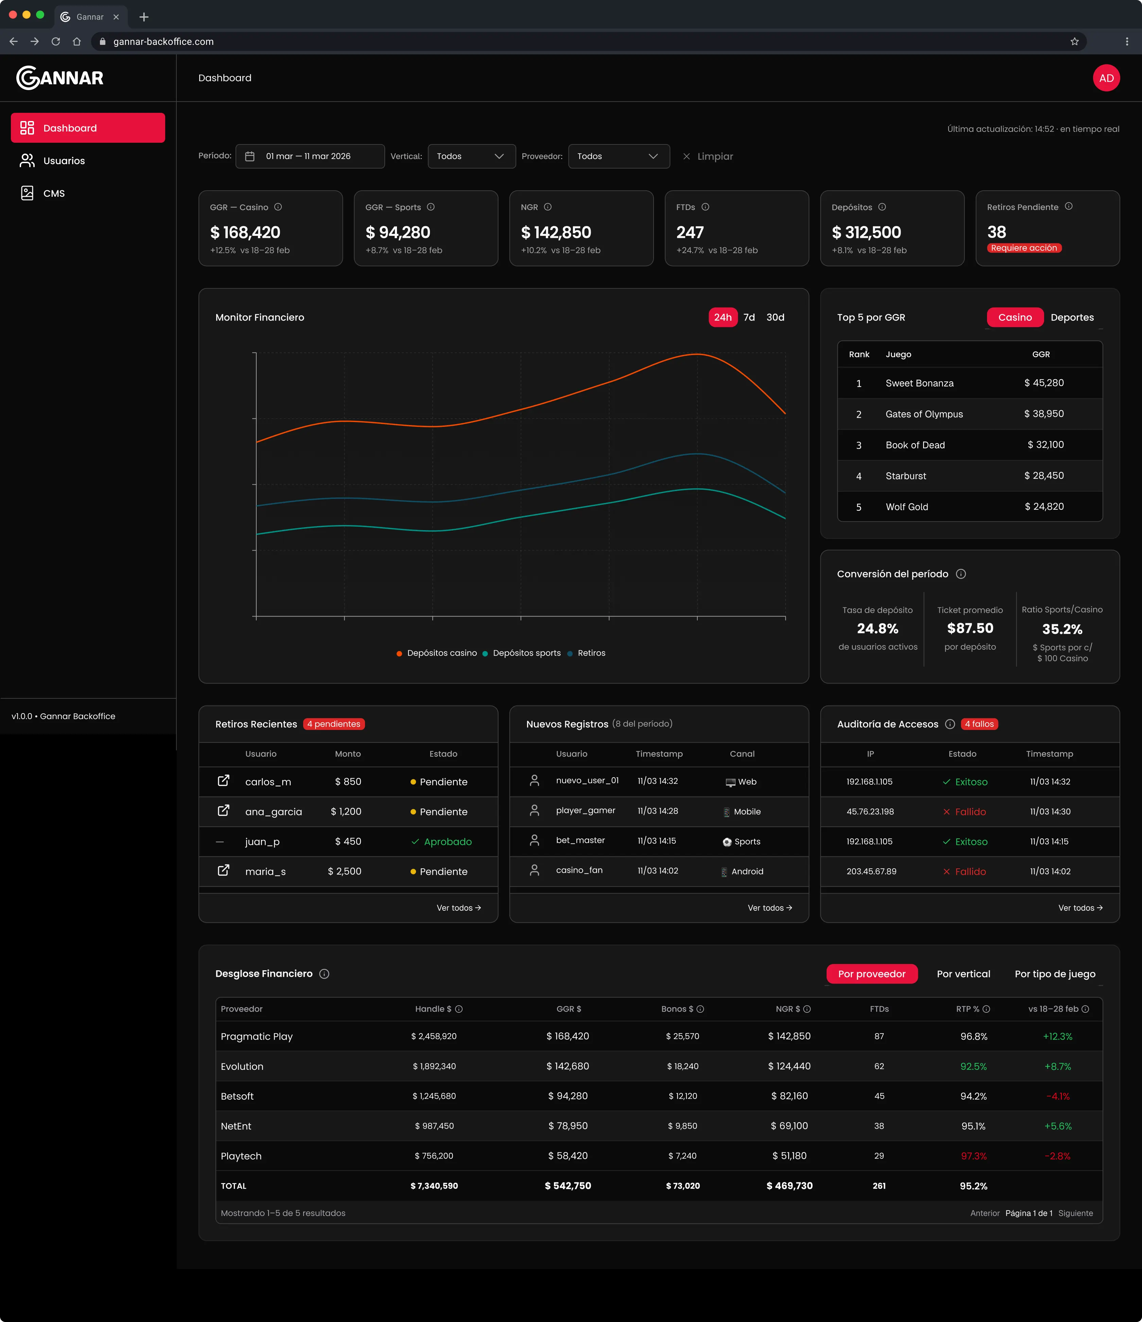
Task: Select Por vertical breakdown tab
Action: click(963, 974)
